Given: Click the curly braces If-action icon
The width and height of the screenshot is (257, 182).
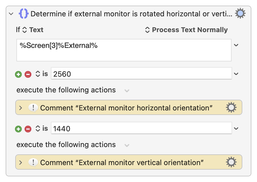Looking at the screenshot, I should coord(24,14).
